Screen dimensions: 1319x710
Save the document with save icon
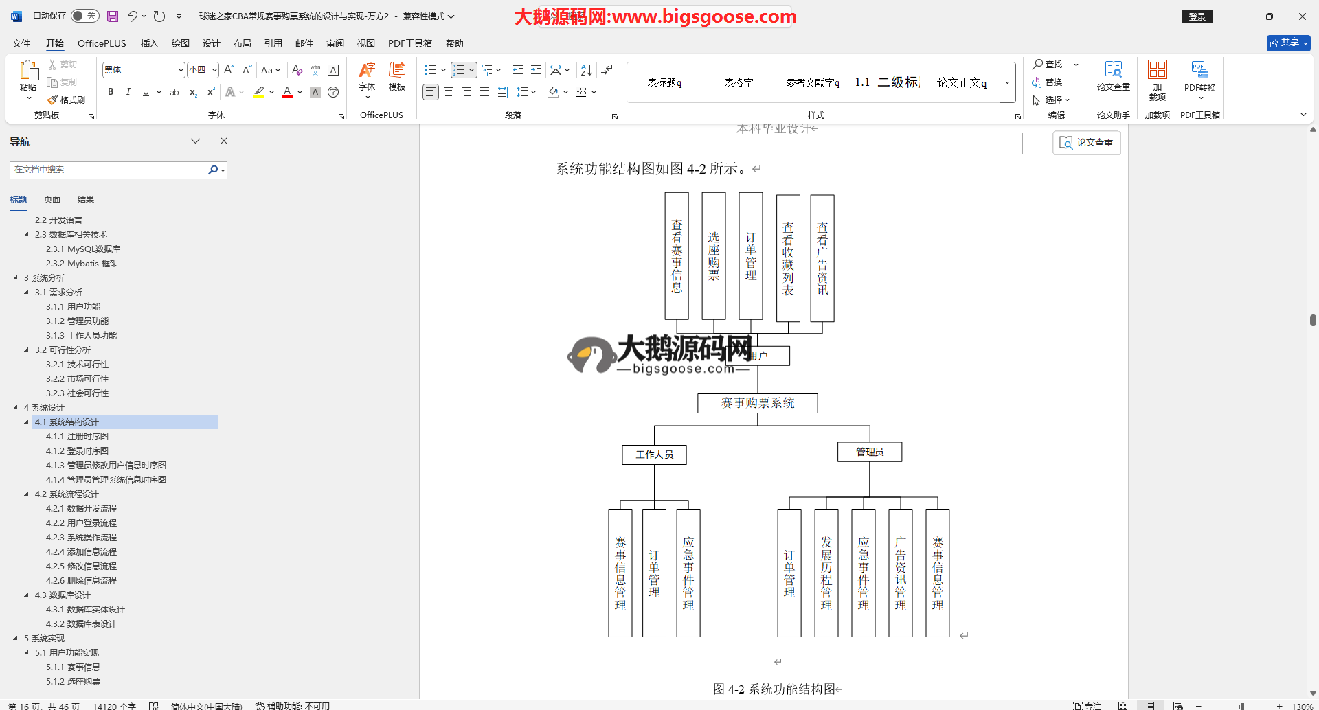[113, 16]
